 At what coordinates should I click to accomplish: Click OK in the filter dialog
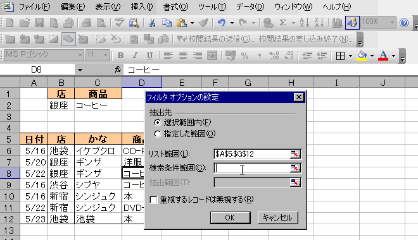pos(230,218)
